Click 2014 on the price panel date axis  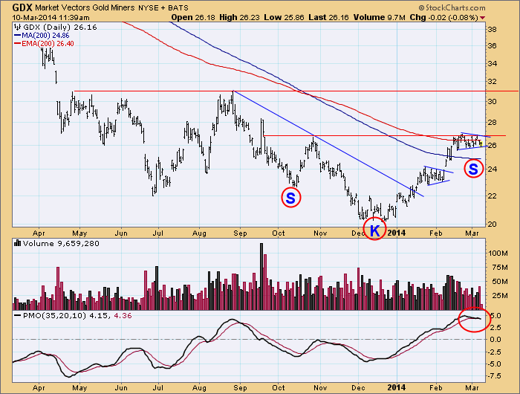pos(397,233)
